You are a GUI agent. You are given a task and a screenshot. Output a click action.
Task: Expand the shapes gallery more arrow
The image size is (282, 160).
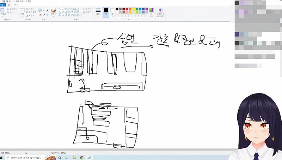click(81, 15)
